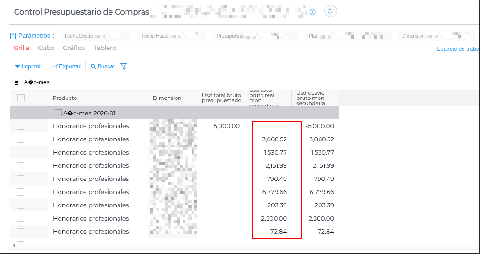Open the Presupuesto parameter field
Viewport: 480px width, 254px height.
255,36
